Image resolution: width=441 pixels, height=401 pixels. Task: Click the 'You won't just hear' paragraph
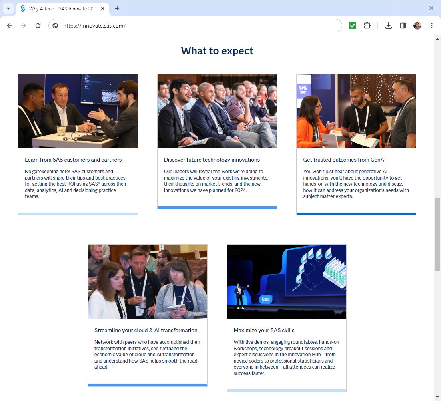(x=356, y=184)
